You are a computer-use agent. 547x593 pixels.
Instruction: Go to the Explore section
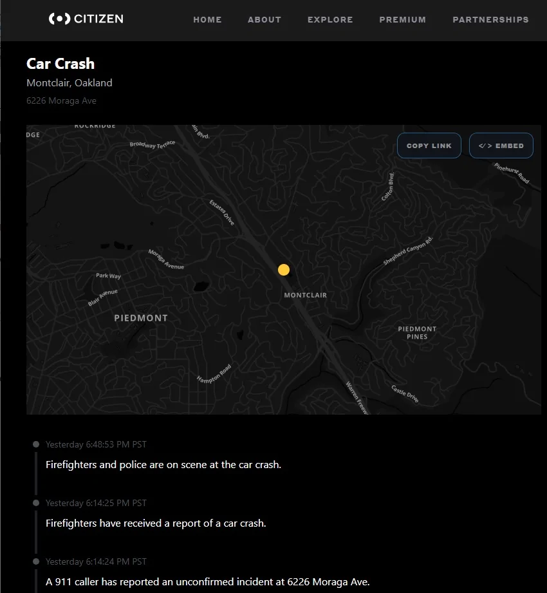[330, 20]
